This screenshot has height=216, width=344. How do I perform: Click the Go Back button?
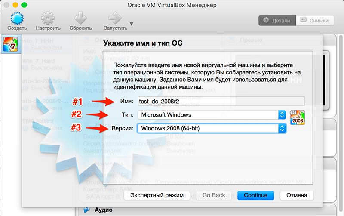tap(214, 195)
